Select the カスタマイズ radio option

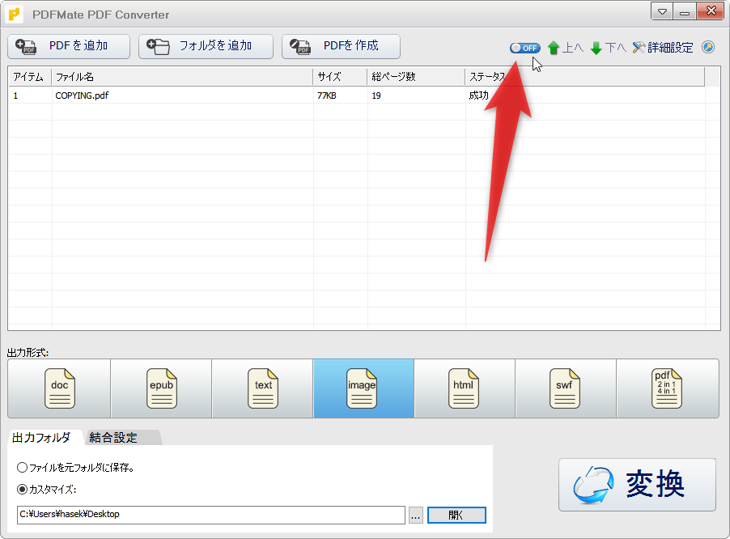coord(47,490)
